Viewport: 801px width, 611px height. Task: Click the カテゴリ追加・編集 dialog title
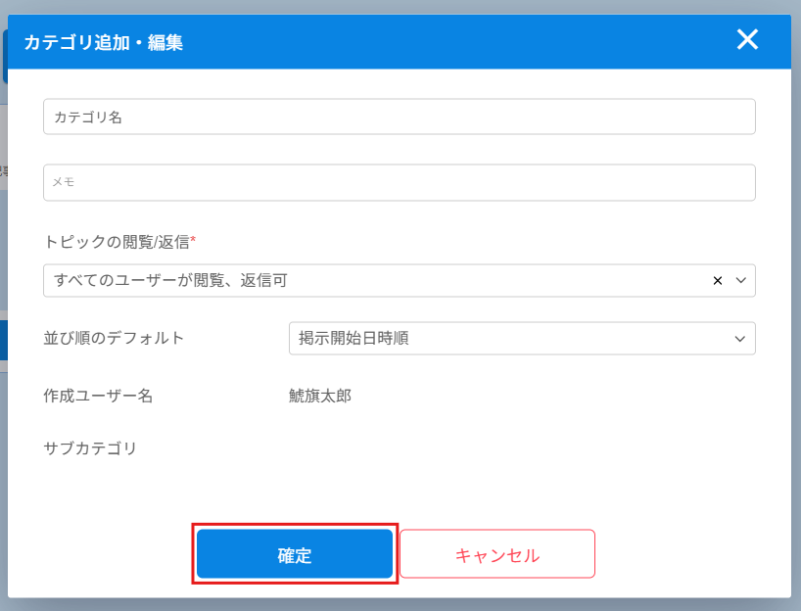104,42
